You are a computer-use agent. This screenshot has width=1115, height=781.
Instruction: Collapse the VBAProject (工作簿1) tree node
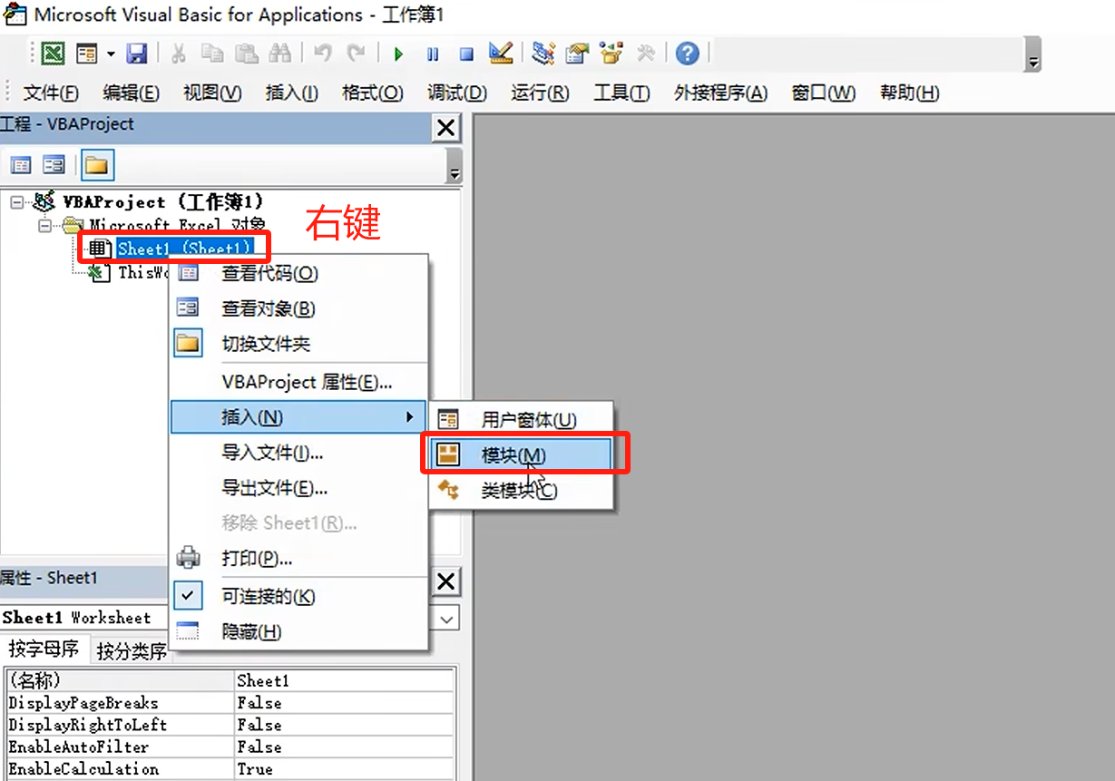pos(16,201)
